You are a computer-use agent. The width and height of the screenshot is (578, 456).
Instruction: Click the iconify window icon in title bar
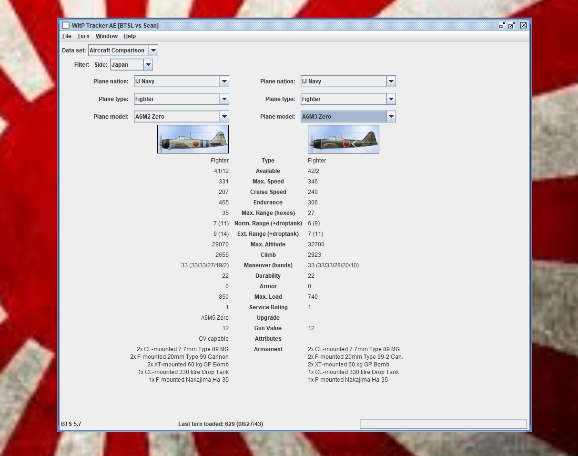502,25
